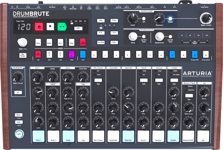Tap the Maracas/Tamb pad
Viewport: 223px width, 150px height.
188,136
